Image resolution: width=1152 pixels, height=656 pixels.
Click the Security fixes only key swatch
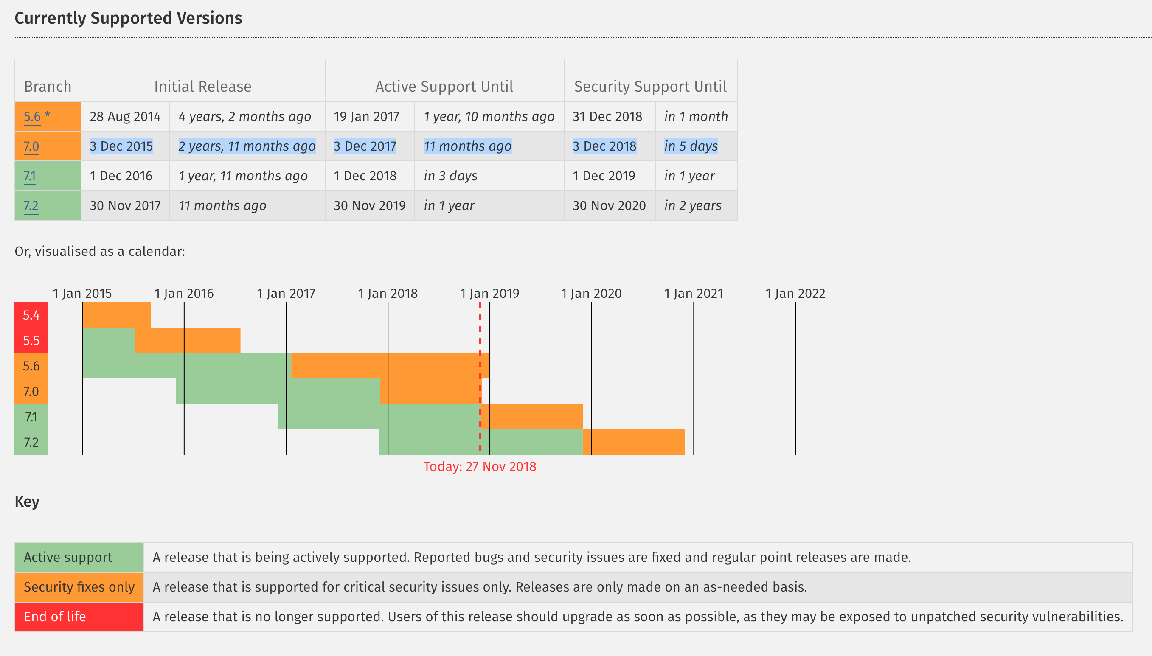click(x=79, y=586)
